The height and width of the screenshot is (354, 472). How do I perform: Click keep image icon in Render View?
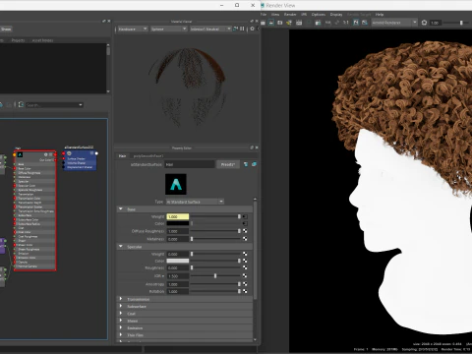tap(356, 23)
